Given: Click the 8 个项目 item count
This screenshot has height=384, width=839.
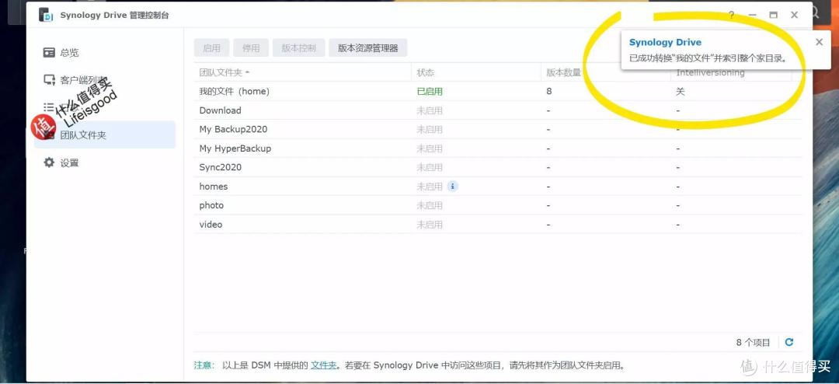Looking at the screenshot, I should point(754,343).
